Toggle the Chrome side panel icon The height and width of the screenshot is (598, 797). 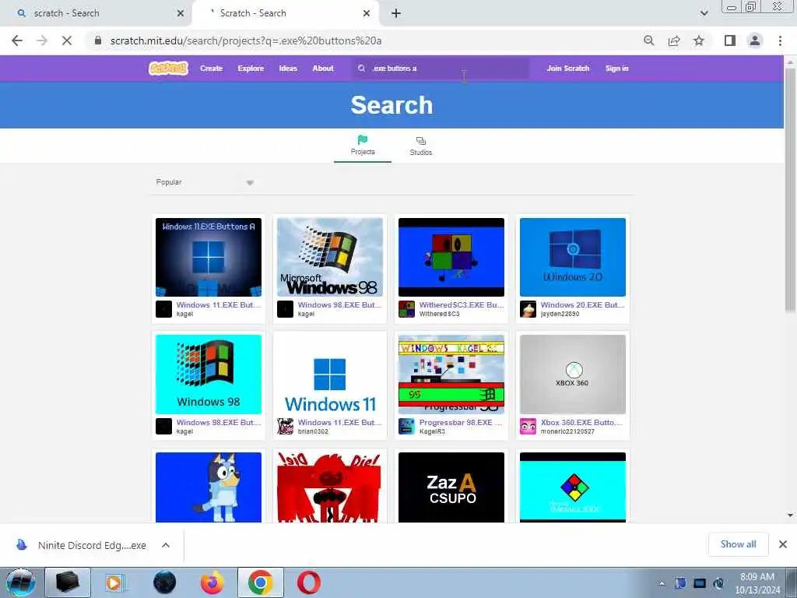pyautogui.click(x=730, y=40)
